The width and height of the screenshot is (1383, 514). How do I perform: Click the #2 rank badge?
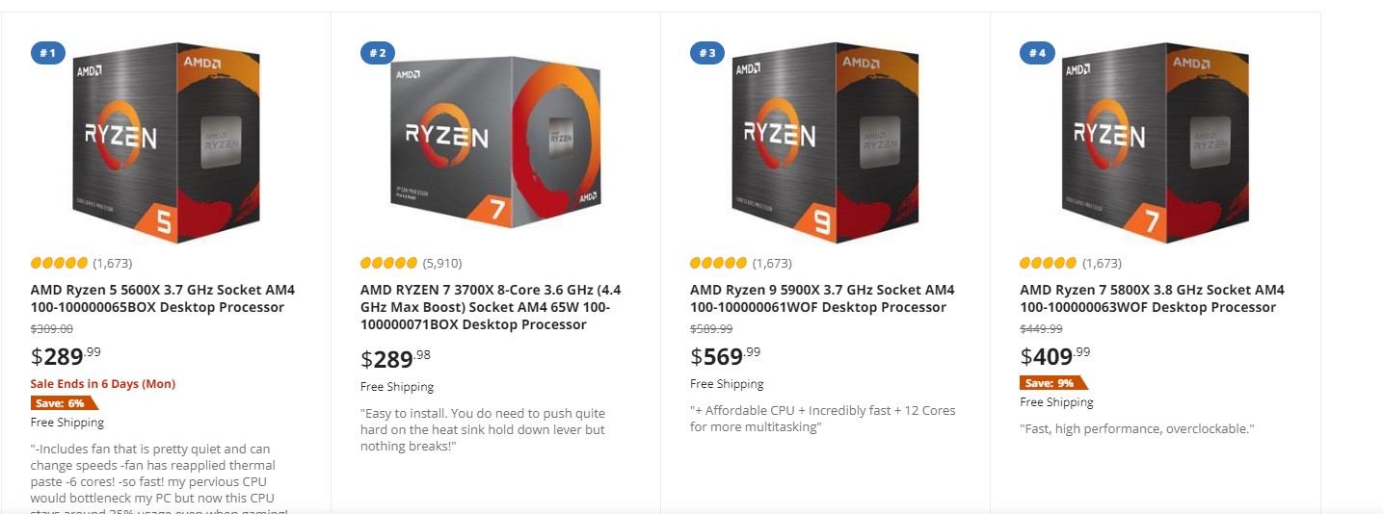point(378,53)
